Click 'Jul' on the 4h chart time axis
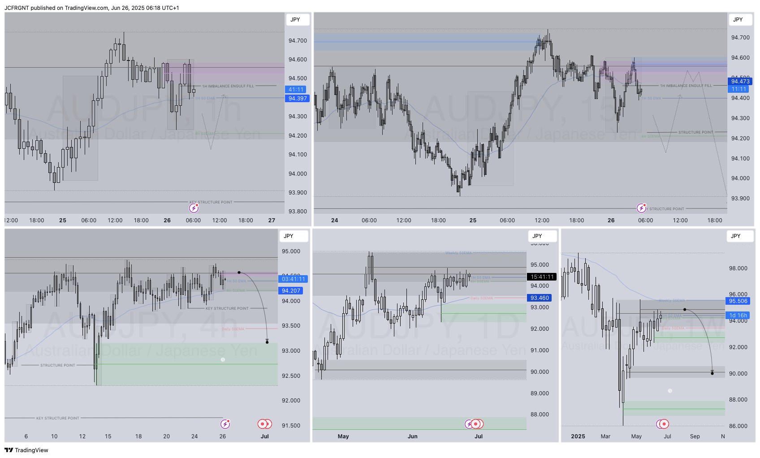Image resolution: width=760 pixels, height=458 pixels. 265,436
